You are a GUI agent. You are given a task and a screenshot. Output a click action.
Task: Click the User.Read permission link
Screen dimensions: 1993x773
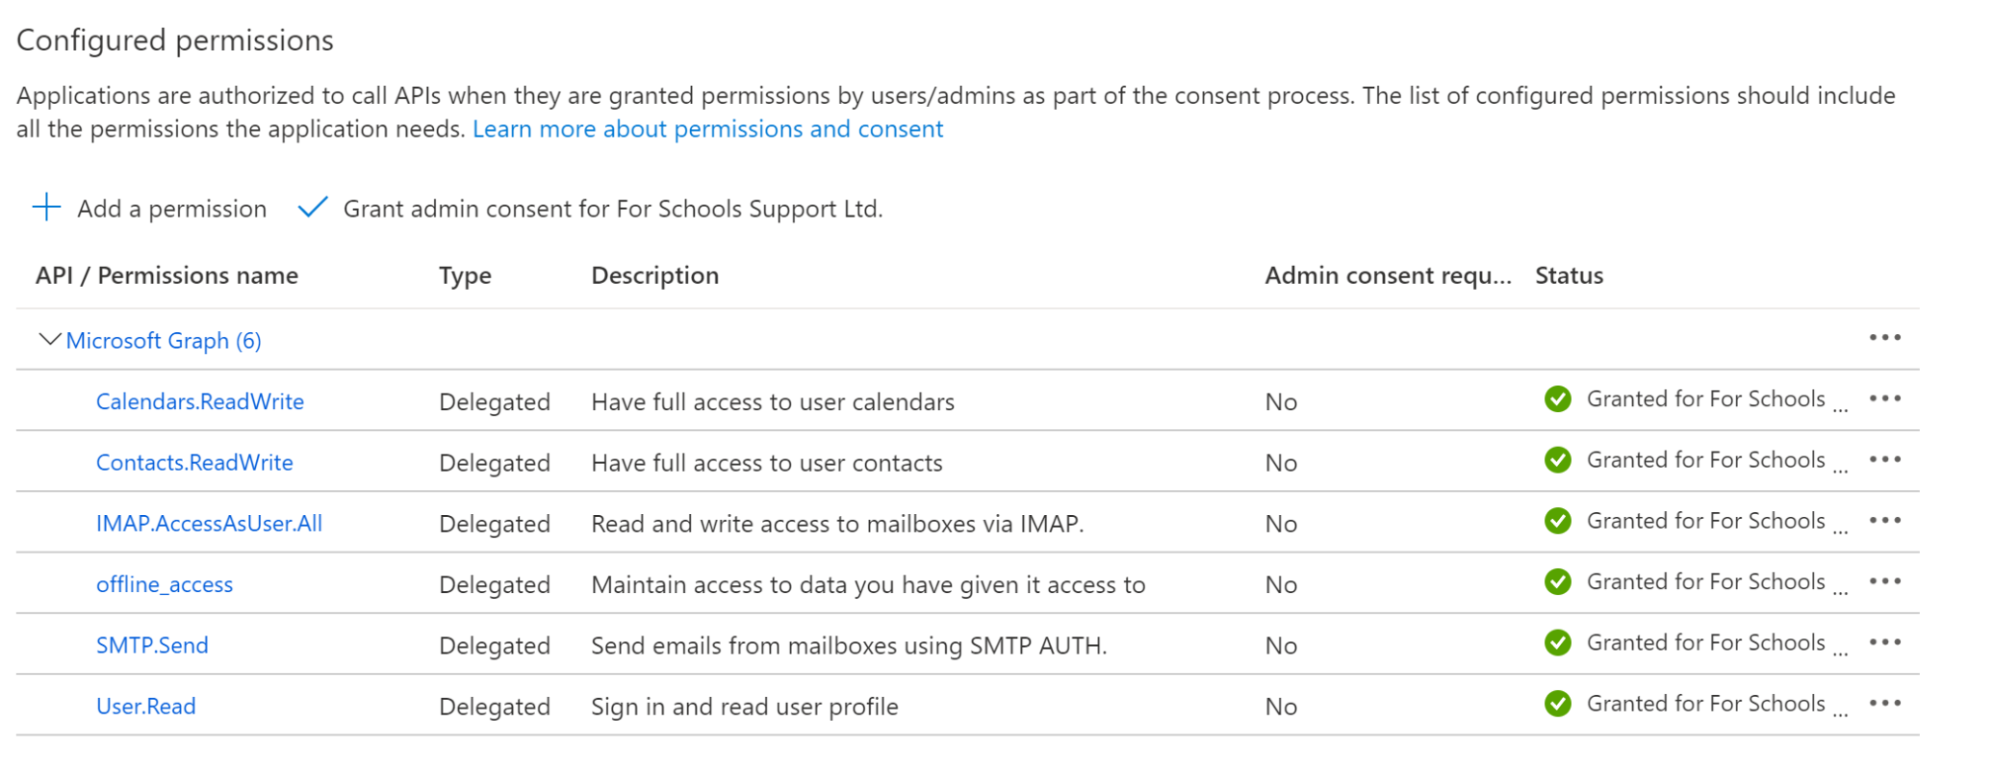click(x=146, y=707)
